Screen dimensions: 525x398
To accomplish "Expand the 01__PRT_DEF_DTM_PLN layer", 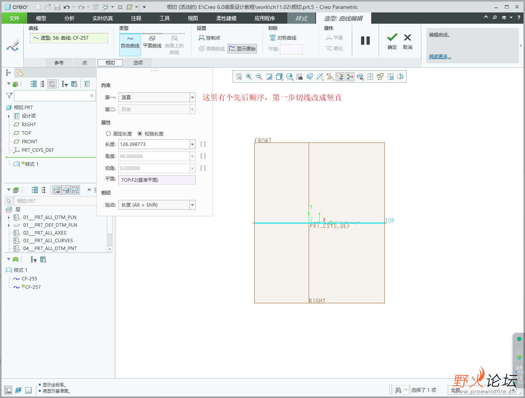I will [9, 225].
